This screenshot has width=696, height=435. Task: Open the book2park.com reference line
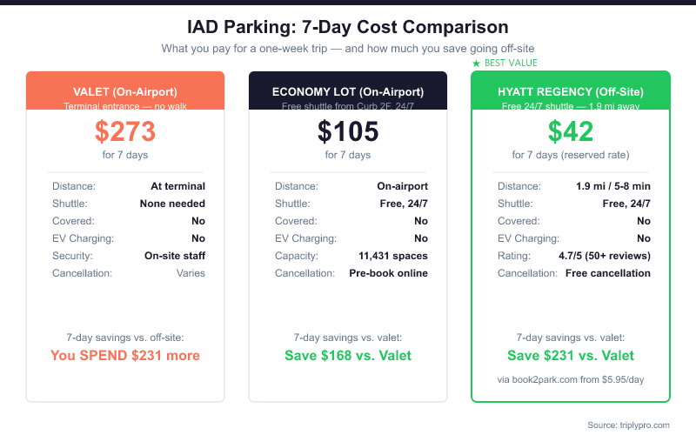571,378
